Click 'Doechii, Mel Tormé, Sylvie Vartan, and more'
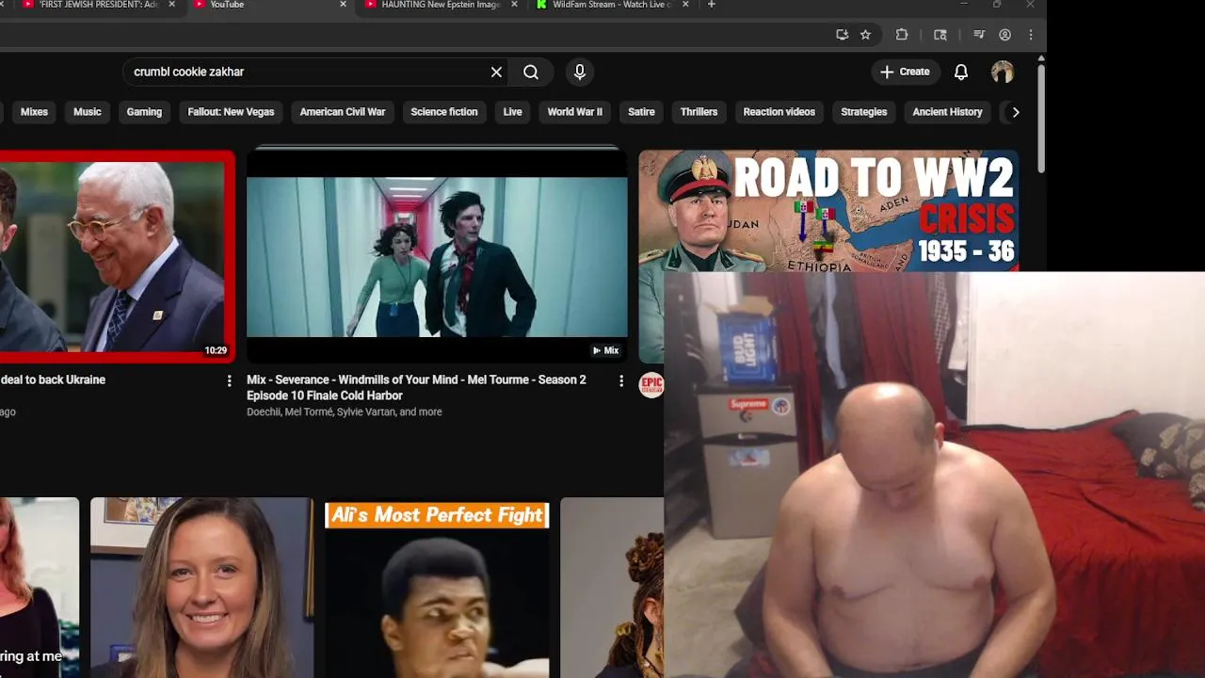This screenshot has height=678, width=1205. [x=344, y=412]
